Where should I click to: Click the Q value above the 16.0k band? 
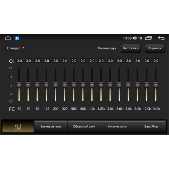coord(156,61)
